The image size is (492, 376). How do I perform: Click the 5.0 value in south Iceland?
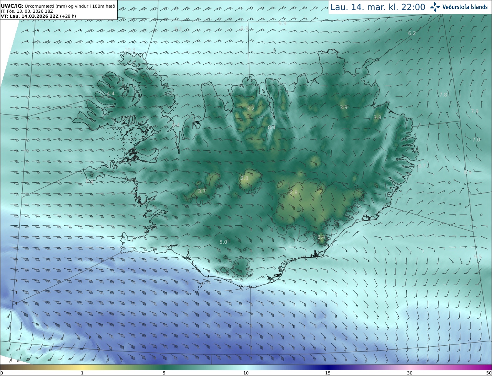pos(223,242)
